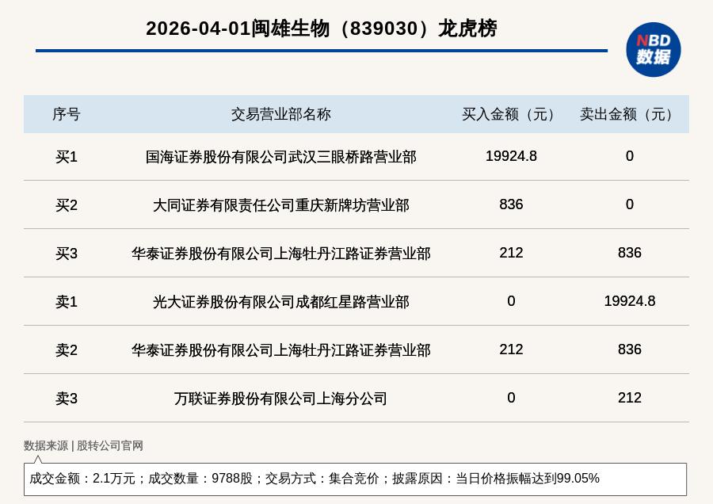This screenshot has width=713, height=504.
Task: Click the 卖3 row label
Action: coord(67,399)
